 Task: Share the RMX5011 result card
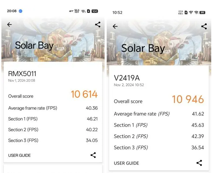[x=93, y=155]
